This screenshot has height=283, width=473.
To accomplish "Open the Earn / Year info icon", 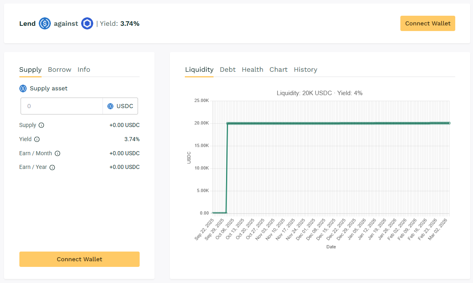I will click(52, 167).
